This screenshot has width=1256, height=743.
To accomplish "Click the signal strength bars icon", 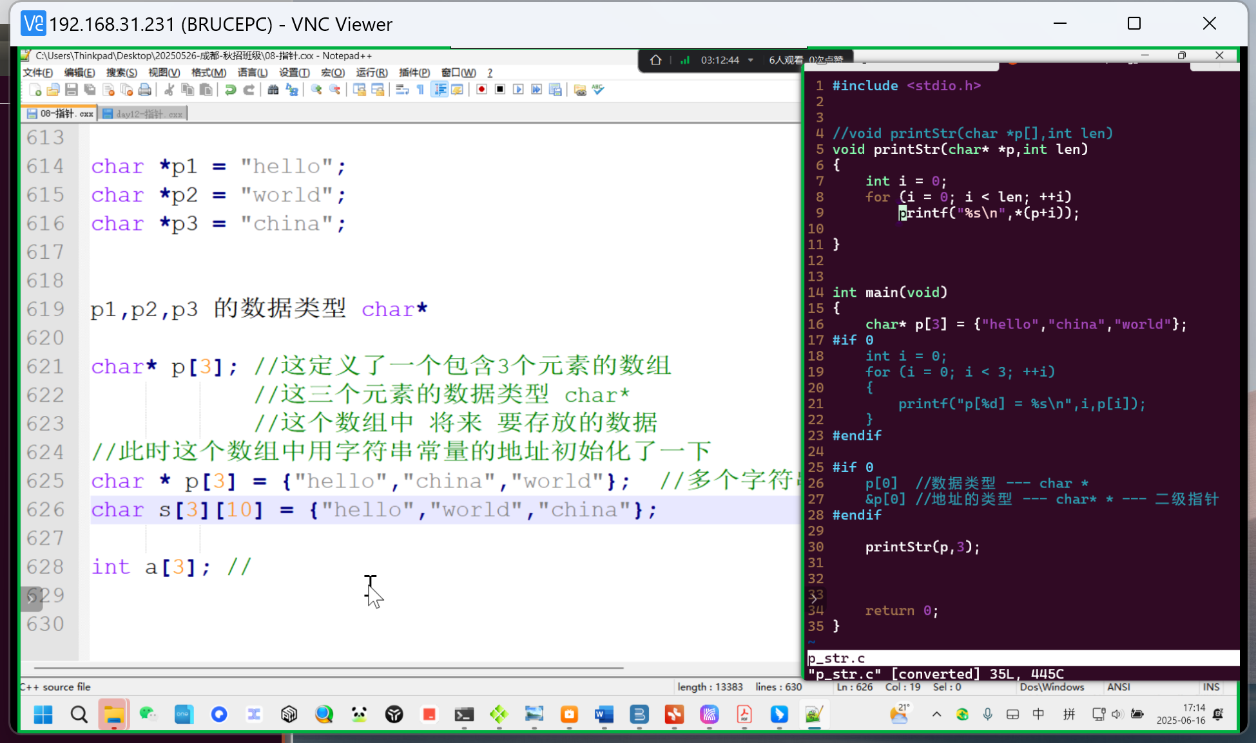I will pos(685,60).
